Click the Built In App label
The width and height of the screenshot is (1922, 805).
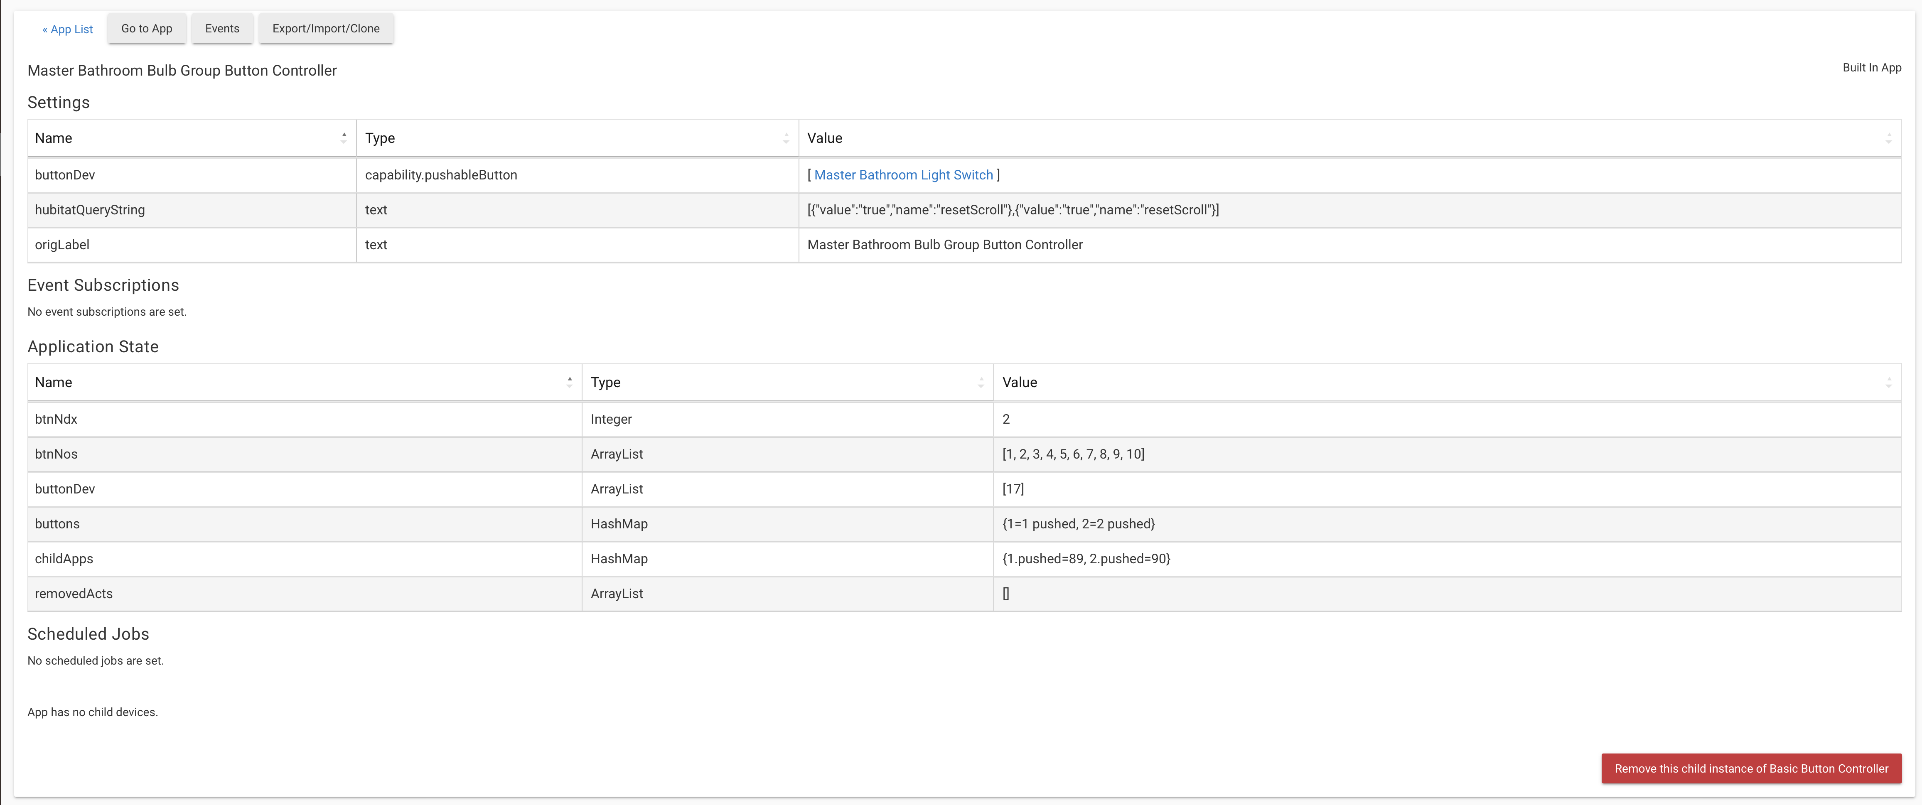pos(1871,68)
